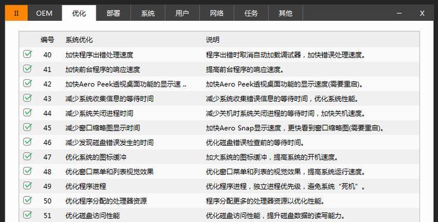Image resolution: width=438 pixels, height=222 pixels.
Task: Disable item 42 Aero Peek optimization
Action: [x=27, y=83]
